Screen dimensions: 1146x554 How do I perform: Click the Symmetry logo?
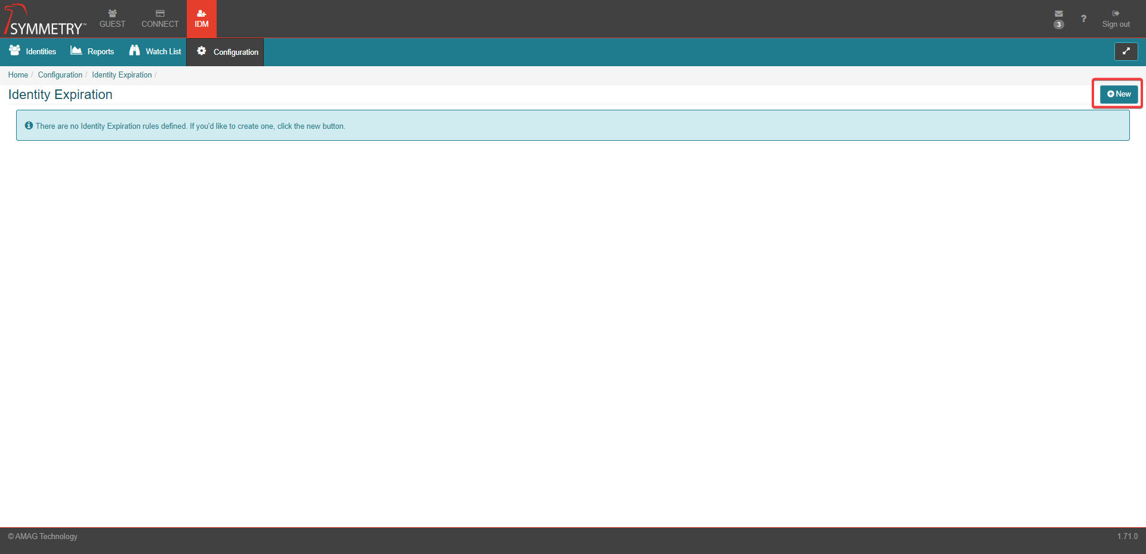(45, 20)
